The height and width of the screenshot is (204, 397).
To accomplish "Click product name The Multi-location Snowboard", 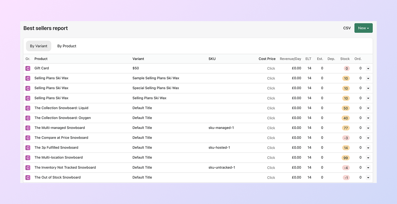I will pyautogui.click(x=59, y=157).
